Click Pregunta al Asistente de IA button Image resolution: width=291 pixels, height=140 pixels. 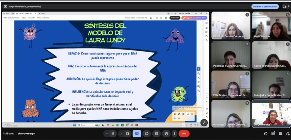pyautogui.click(x=194, y=18)
